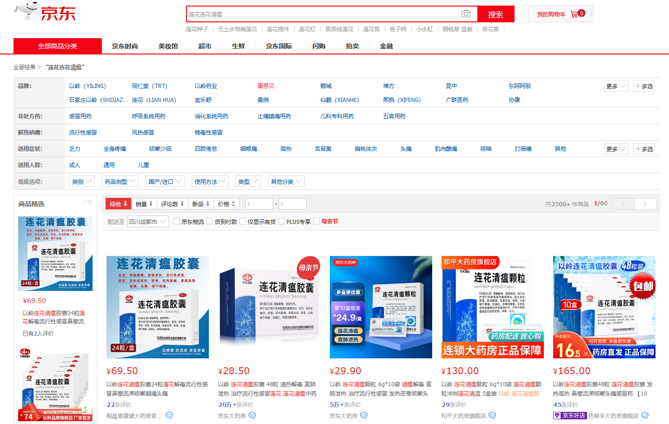Check the 仅显示有货 option
Screen dimensions: 669x424
(243, 222)
